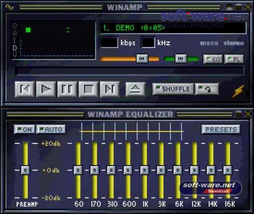254x214 pixels.
Task: Toggle windowshade mode of equalizer window
Action: pos(239,114)
